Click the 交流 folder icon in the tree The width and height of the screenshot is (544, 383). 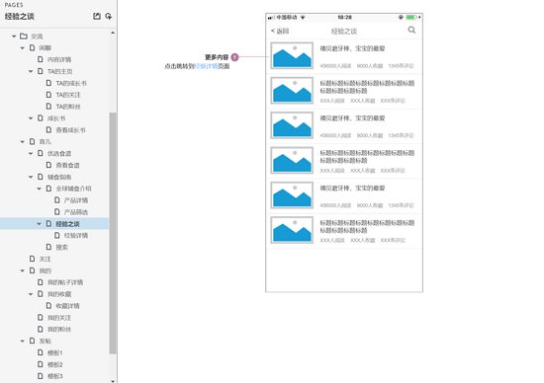[24, 36]
